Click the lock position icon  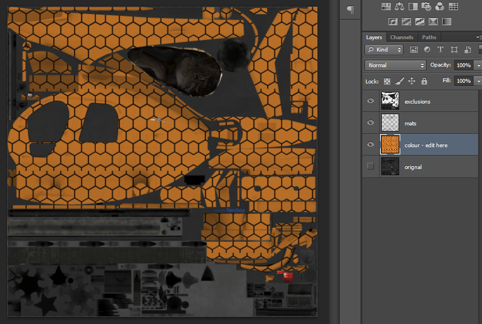click(411, 81)
